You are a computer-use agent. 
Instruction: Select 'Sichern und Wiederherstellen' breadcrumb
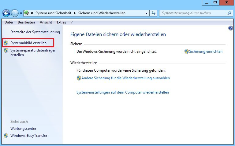(102, 13)
